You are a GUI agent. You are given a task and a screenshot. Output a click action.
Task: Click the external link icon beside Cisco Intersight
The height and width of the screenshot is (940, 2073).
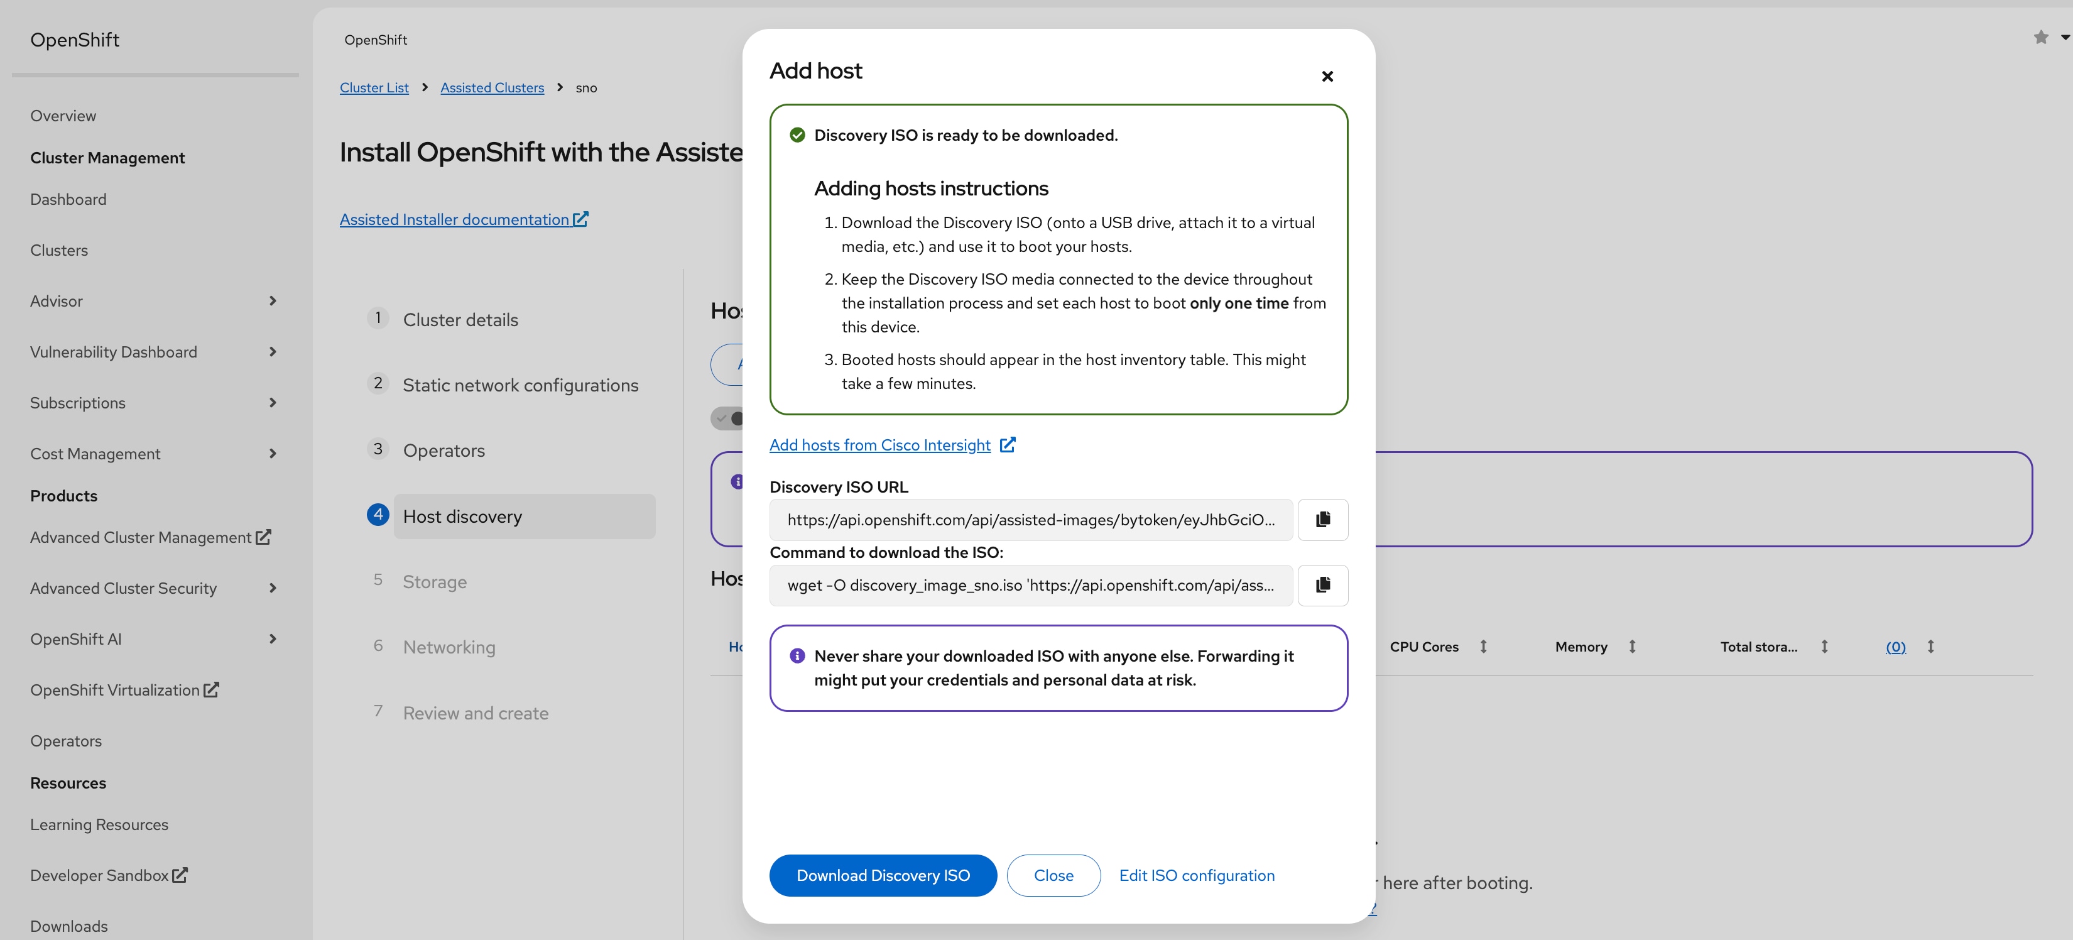tap(1008, 444)
